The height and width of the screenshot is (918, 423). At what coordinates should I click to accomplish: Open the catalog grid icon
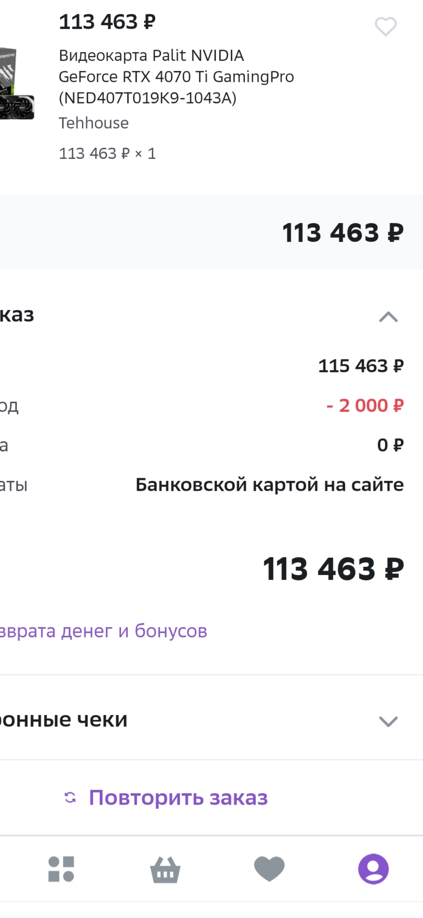click(61, 869)
